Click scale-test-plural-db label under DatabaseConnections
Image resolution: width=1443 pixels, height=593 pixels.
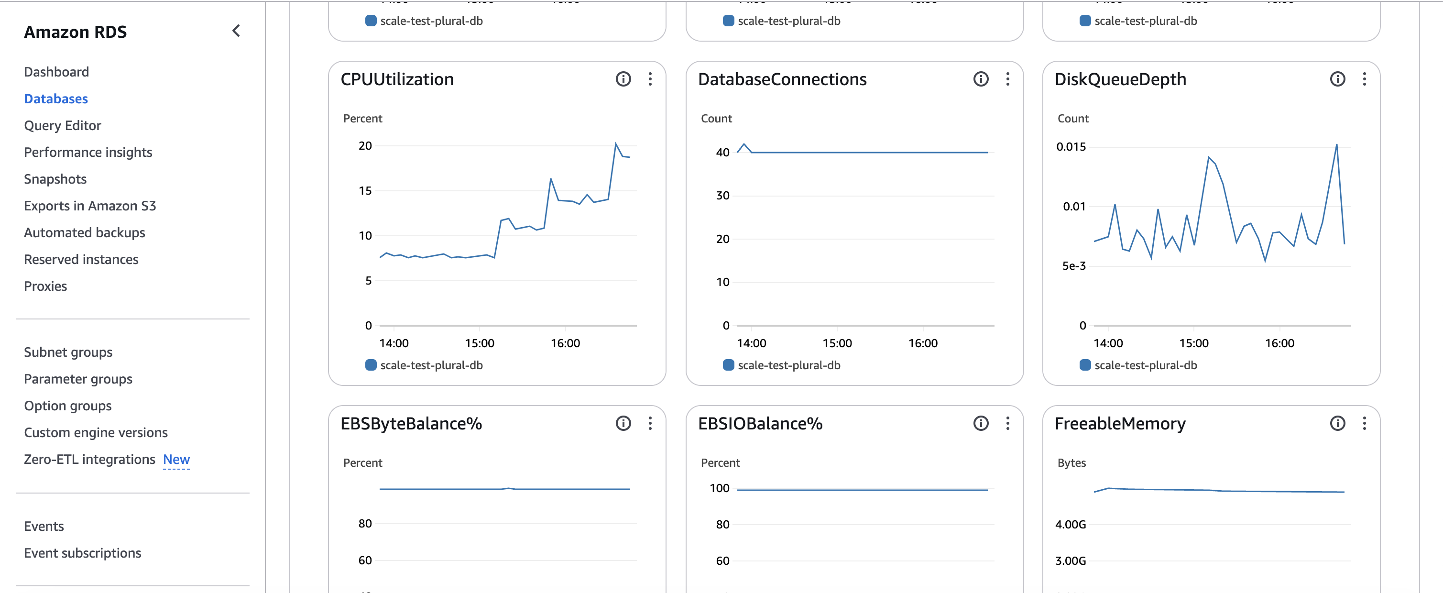789,365
